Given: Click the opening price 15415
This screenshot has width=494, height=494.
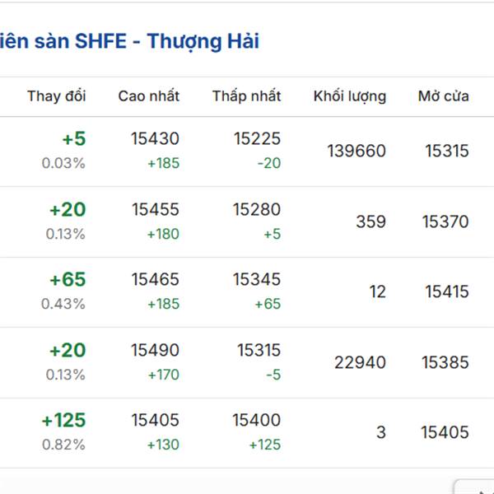Looking at the screenshot, I should (447, 291).
